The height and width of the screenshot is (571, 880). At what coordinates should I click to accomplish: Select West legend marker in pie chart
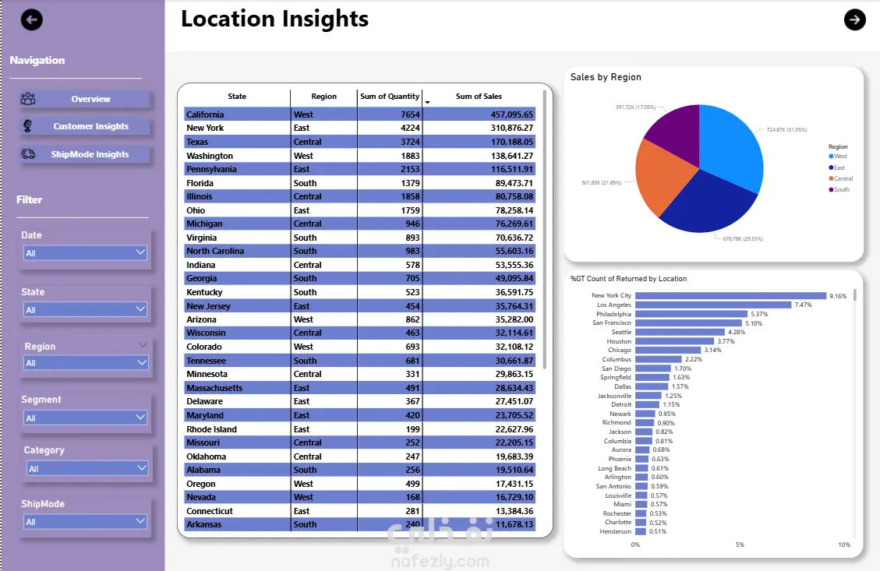tap(831, 157)
